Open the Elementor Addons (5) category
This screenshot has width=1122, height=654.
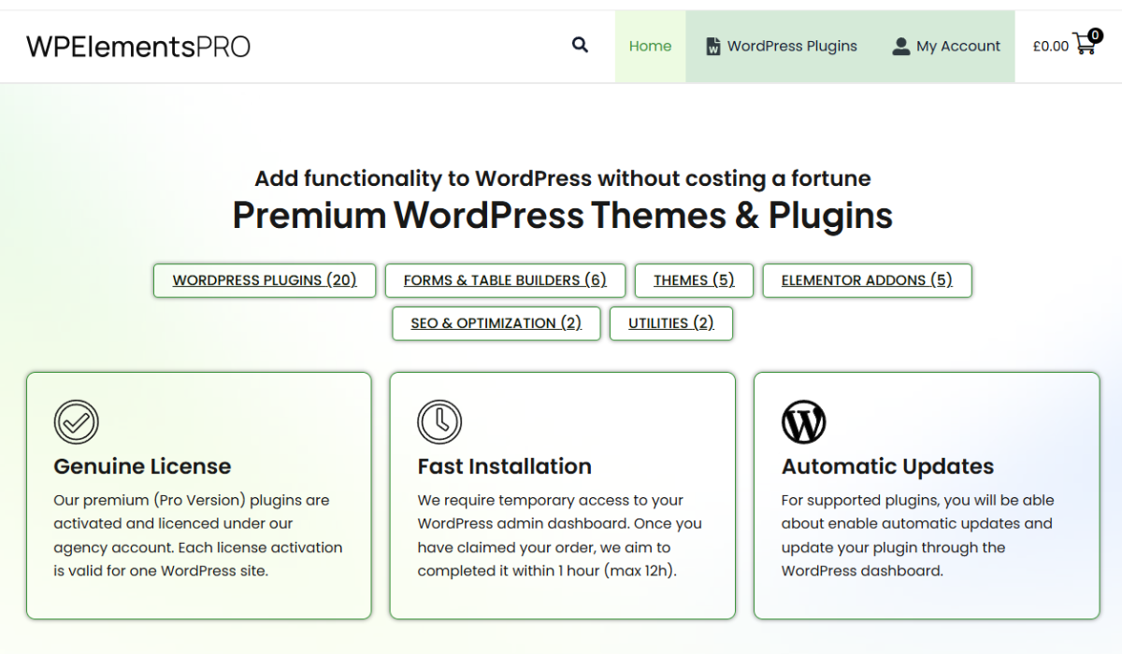867,280
